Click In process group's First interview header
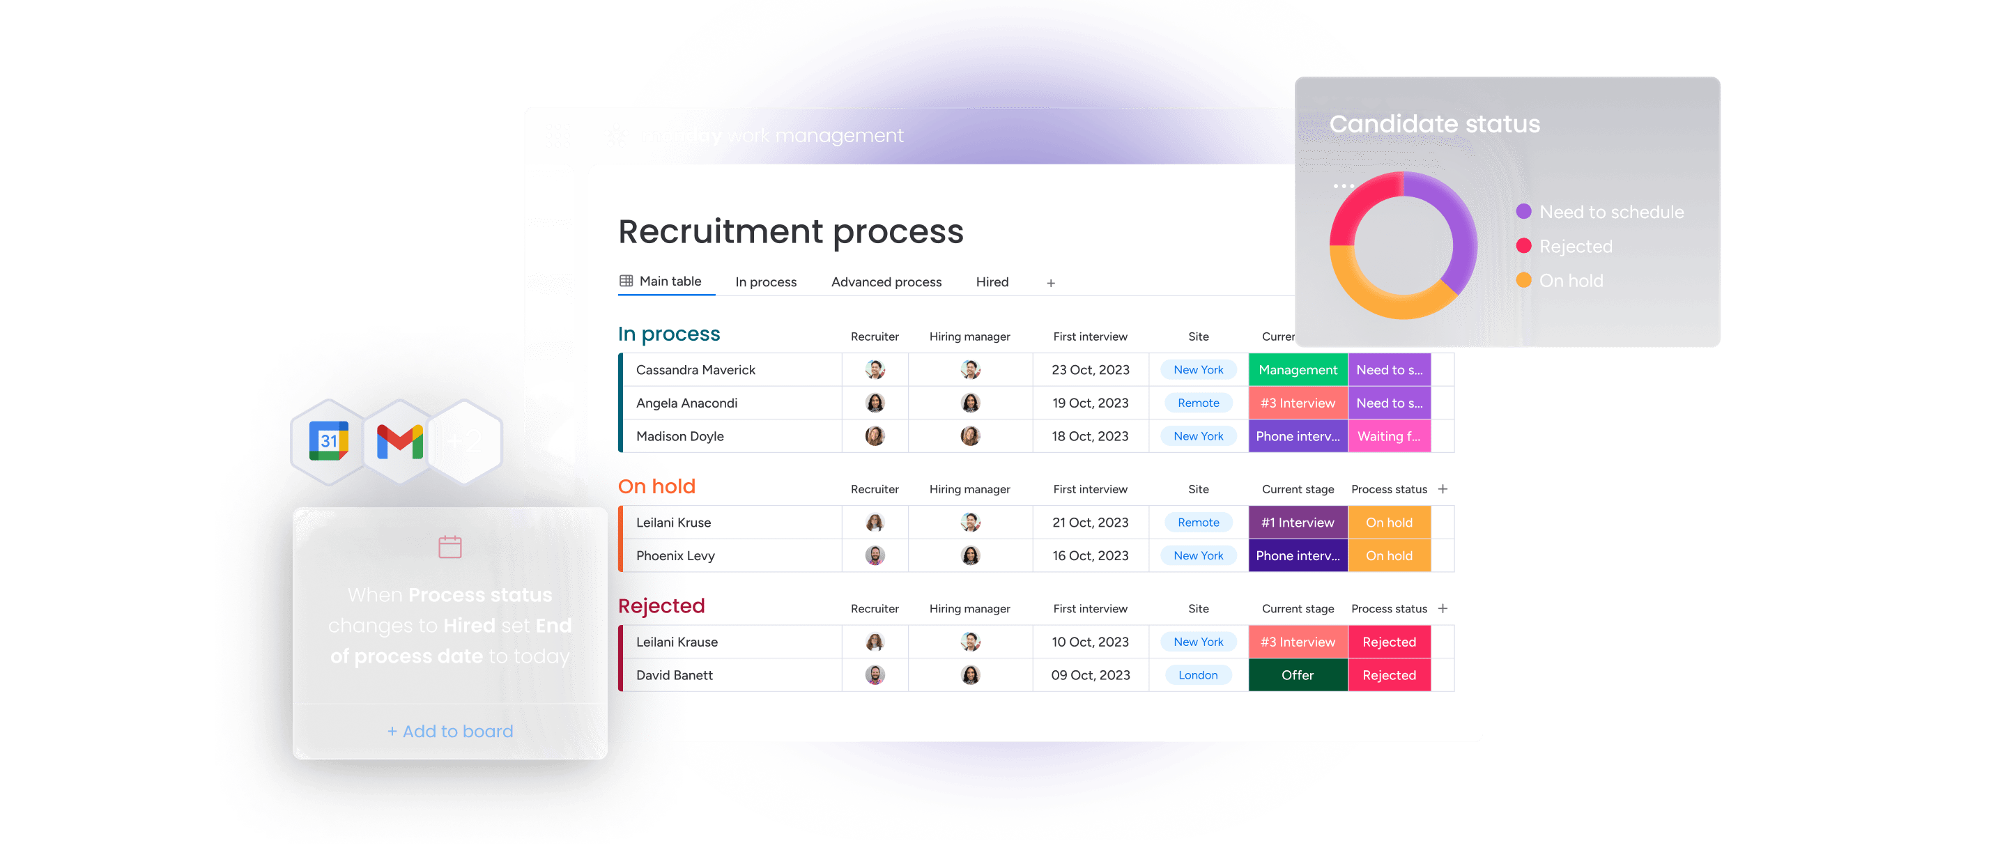 pos(1090,337)
